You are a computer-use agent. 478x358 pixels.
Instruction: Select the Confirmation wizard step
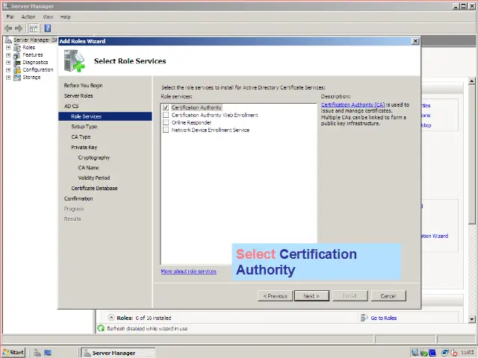78,199
